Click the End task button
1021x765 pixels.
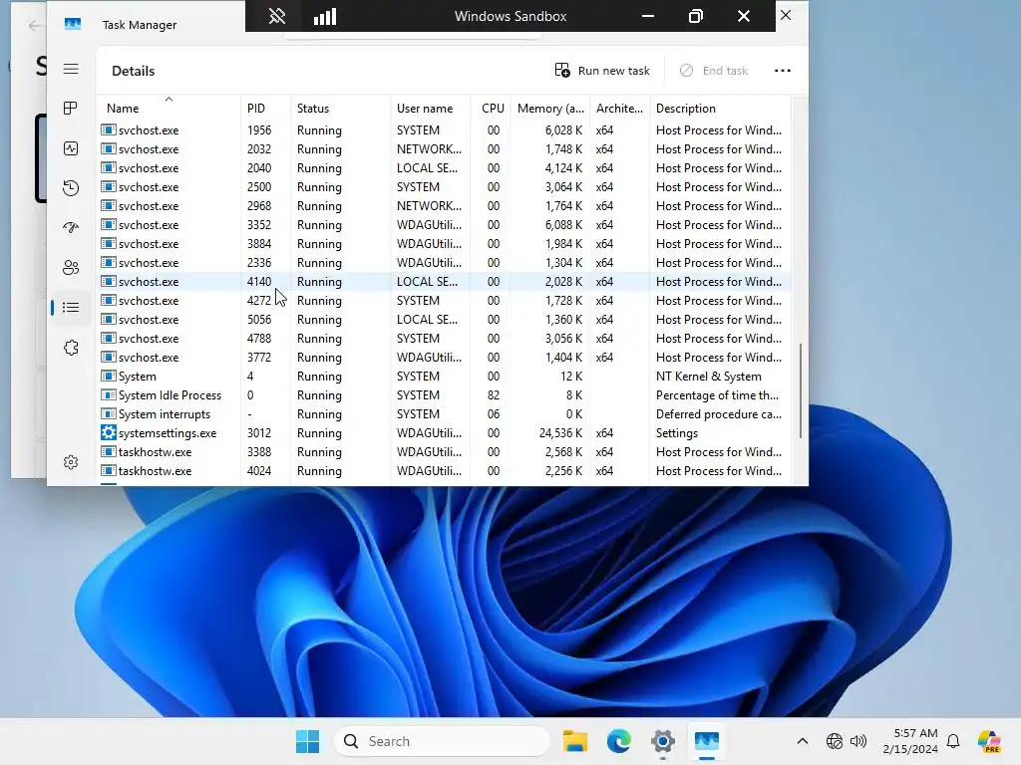(x=714, y=71)
